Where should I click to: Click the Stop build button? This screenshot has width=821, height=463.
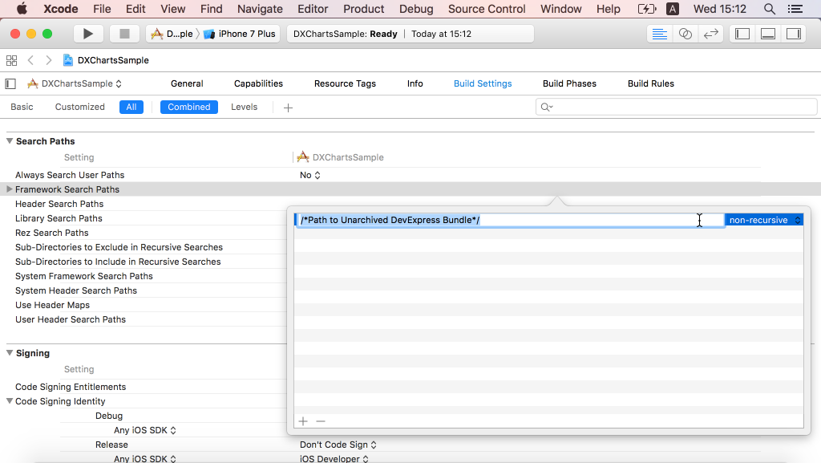pos(123,34)
